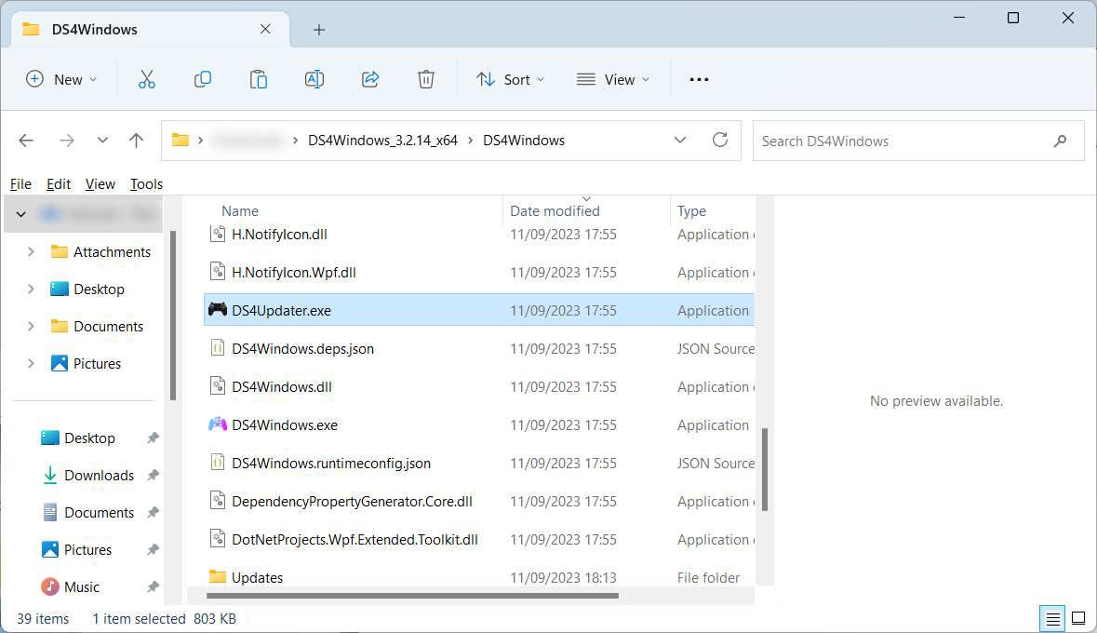Go back to the previous folder
The image size is (1097, 633).
26,140
